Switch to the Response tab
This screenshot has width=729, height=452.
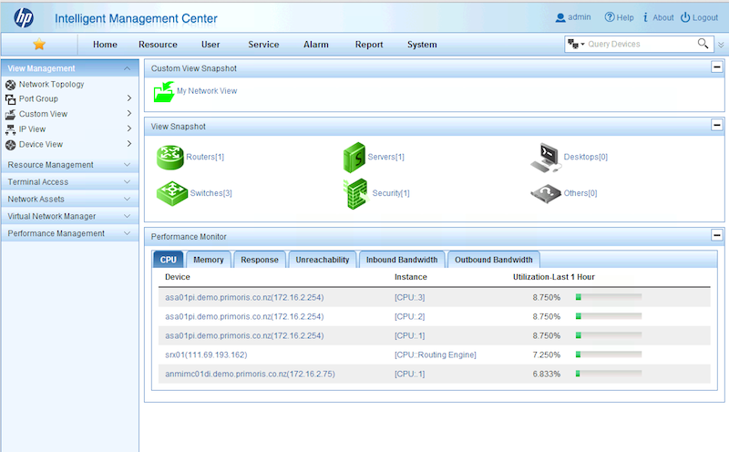(x=260, y=260)
